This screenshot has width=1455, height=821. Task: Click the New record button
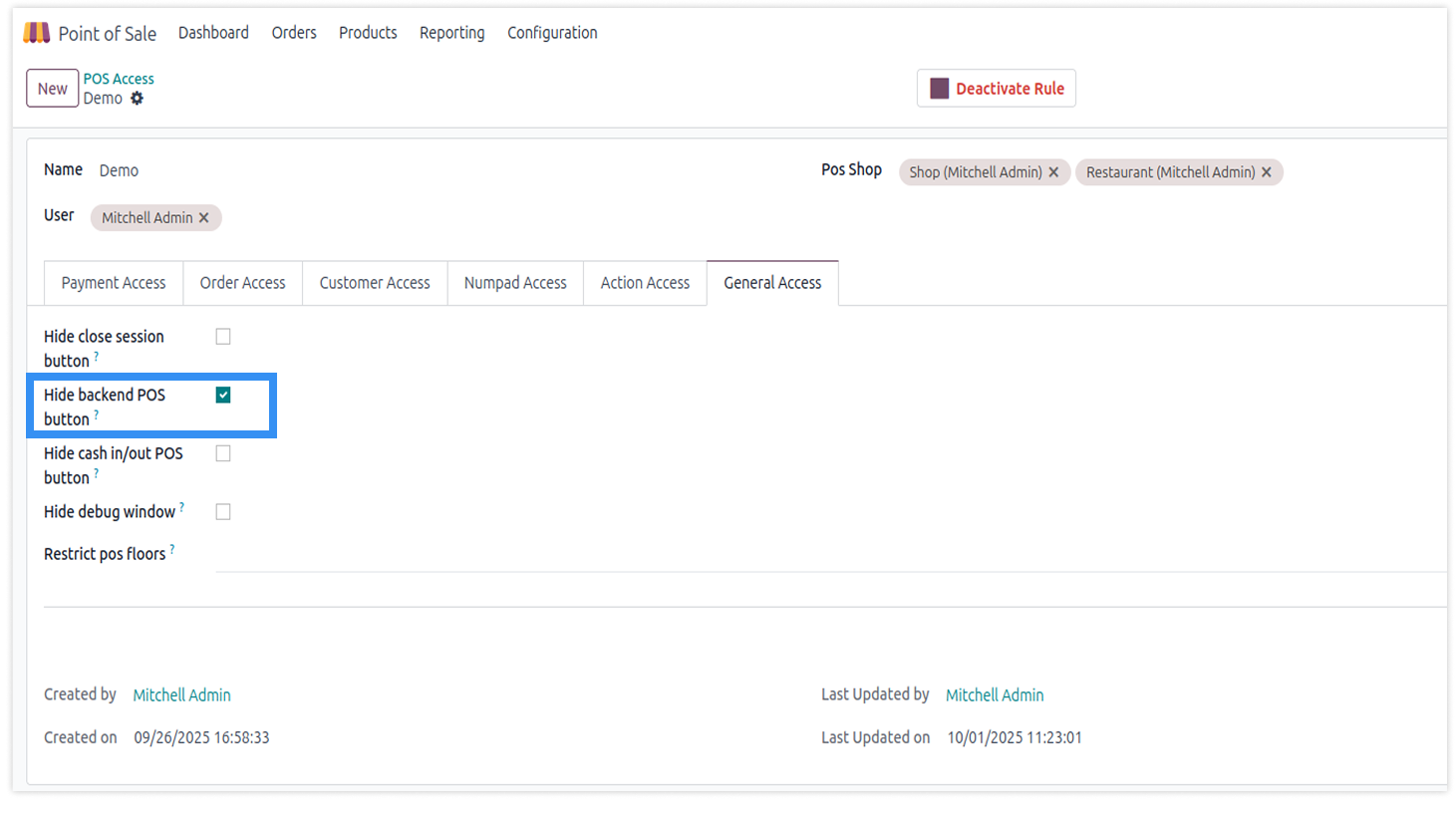pos(52,89)
